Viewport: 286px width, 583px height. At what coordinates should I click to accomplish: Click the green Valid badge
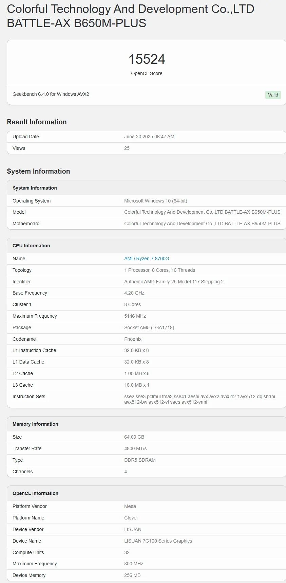click(273, 95)
